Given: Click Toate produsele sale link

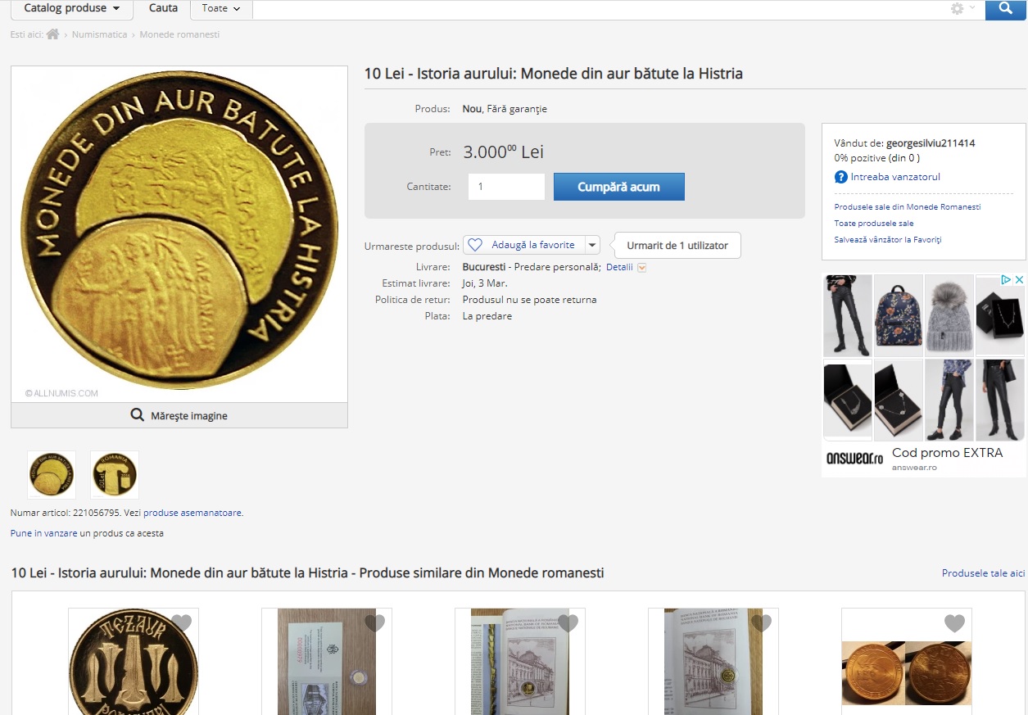Looking at the screenshot, I should tap(873, 224).
